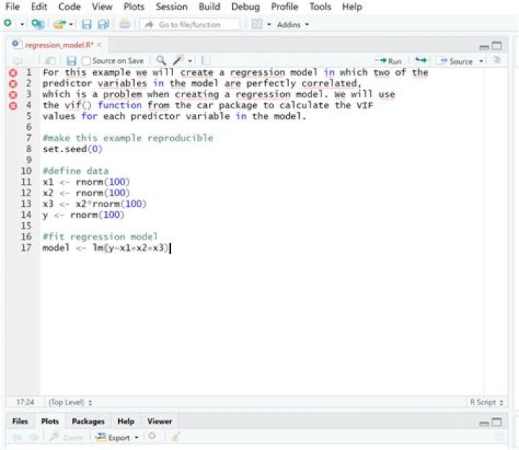Viewport: 519px width, 450px height.
Task: Open the Build menu
Action: (x=209, y=6)
